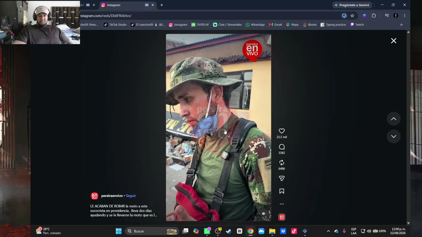Open Dropbox from the taskbar

click(x=283, y=231)
